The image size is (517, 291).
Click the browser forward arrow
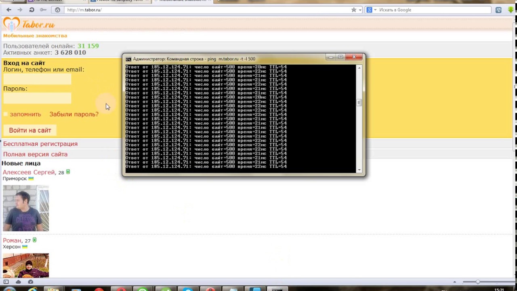click(x=20, y=10)
